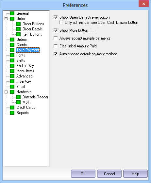This screenshot has height=183, width=151.
Task: Click the Cancel button
Action: [x=109, y=174]
